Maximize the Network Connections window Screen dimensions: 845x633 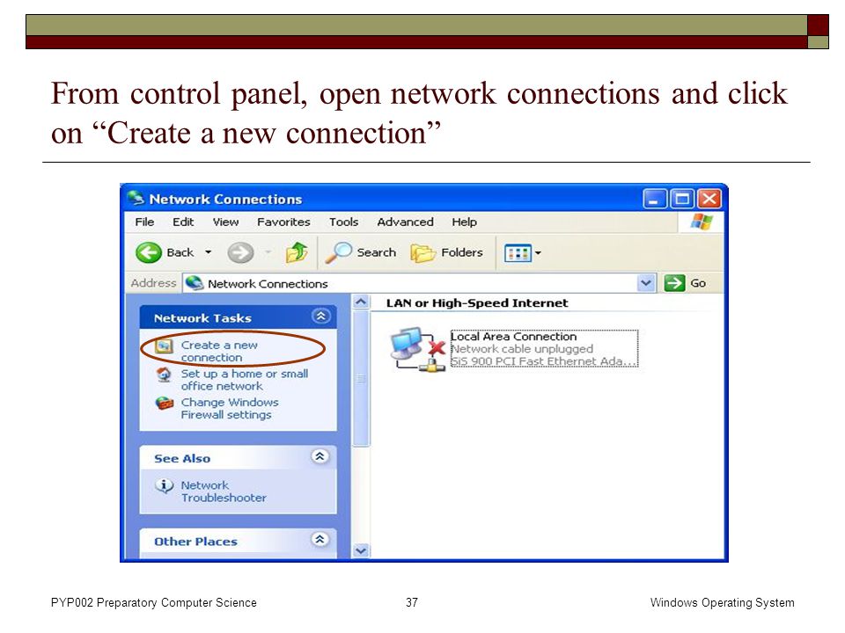(681, 200)
